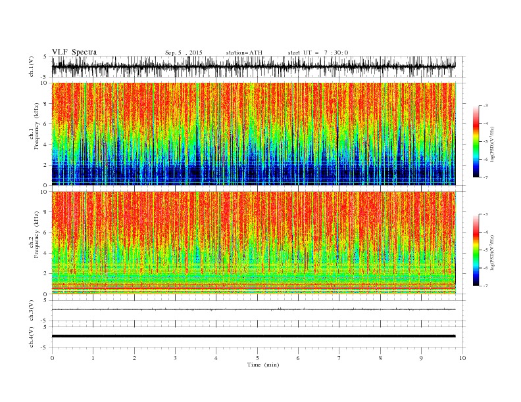Click the ch.2 "Frequency (kHz)" axis label
The width and height of the screenshot is (521, 402).
pyautogui.click(x=37, y=234)
